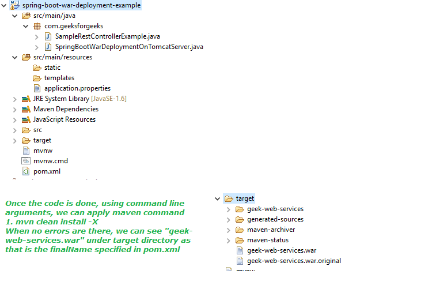The height and width of the screenshot is (289, 432).
Task: Click the JavaScript Resources library icon
Action: tap(26, 119)
